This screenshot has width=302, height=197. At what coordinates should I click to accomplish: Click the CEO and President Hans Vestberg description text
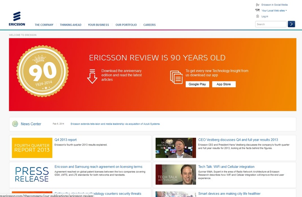(244, 147)
